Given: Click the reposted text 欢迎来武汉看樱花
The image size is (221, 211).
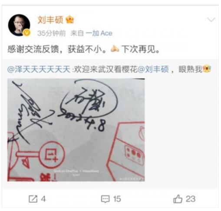Looking at the screenshot, I should point(106,69).
